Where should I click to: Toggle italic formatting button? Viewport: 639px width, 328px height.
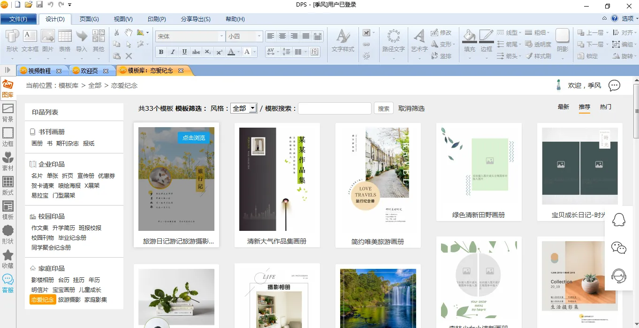pos(173,52)
